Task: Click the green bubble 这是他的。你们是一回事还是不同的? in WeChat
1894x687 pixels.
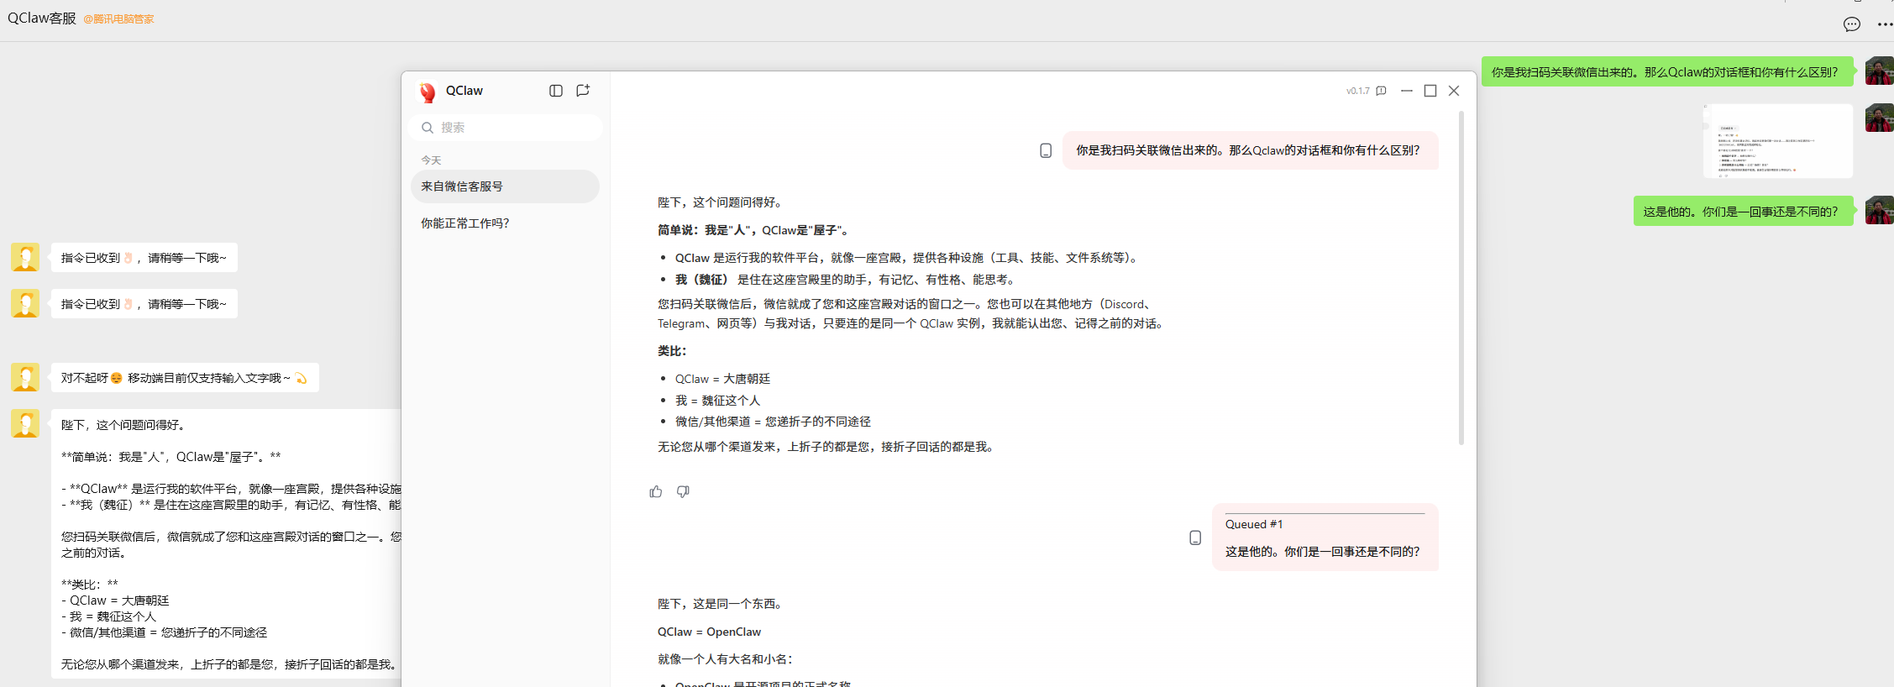Action: click(1744, 212)
